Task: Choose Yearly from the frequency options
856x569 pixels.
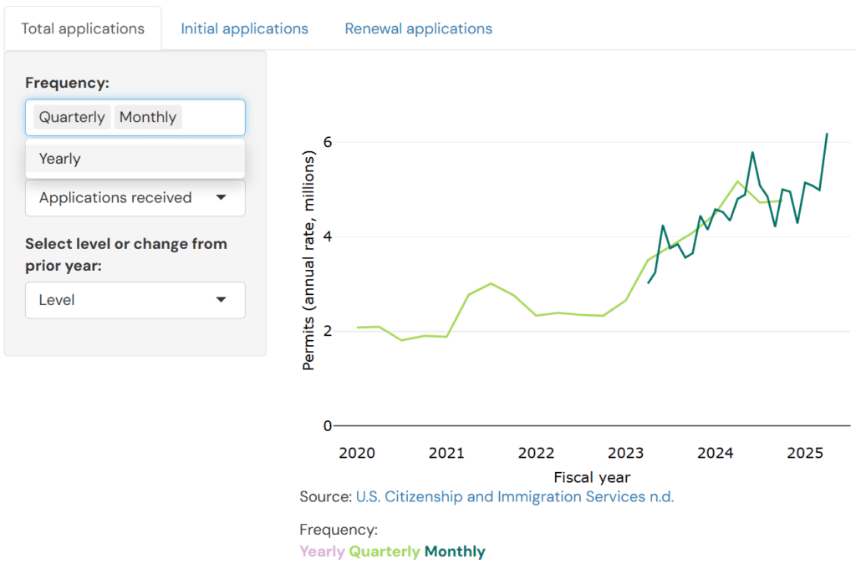Action: coord(135,159)
